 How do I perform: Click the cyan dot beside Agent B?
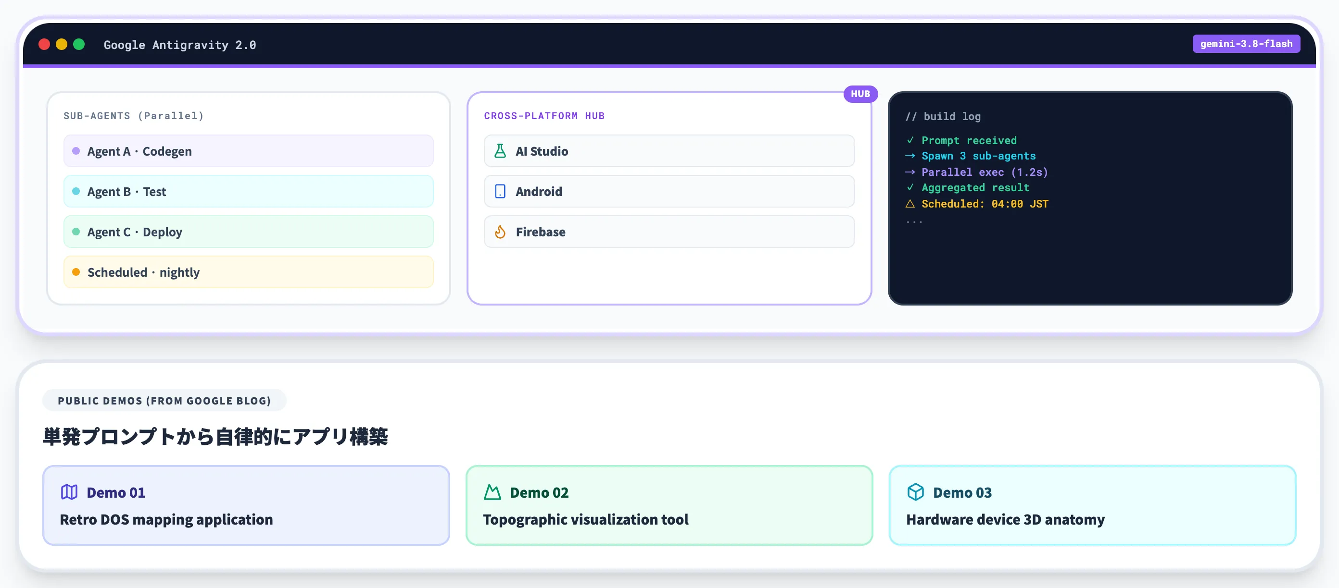coord(76,192)
